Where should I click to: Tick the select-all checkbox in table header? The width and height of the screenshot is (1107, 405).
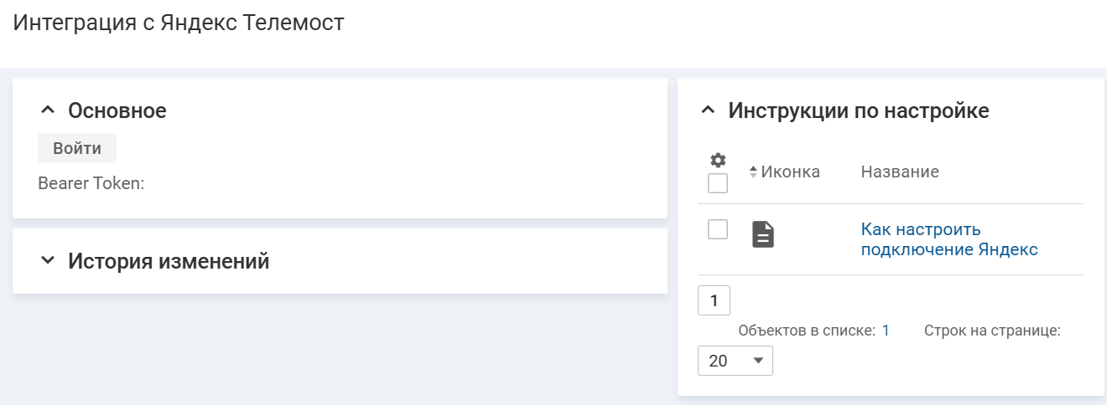[x=718, y=182]
